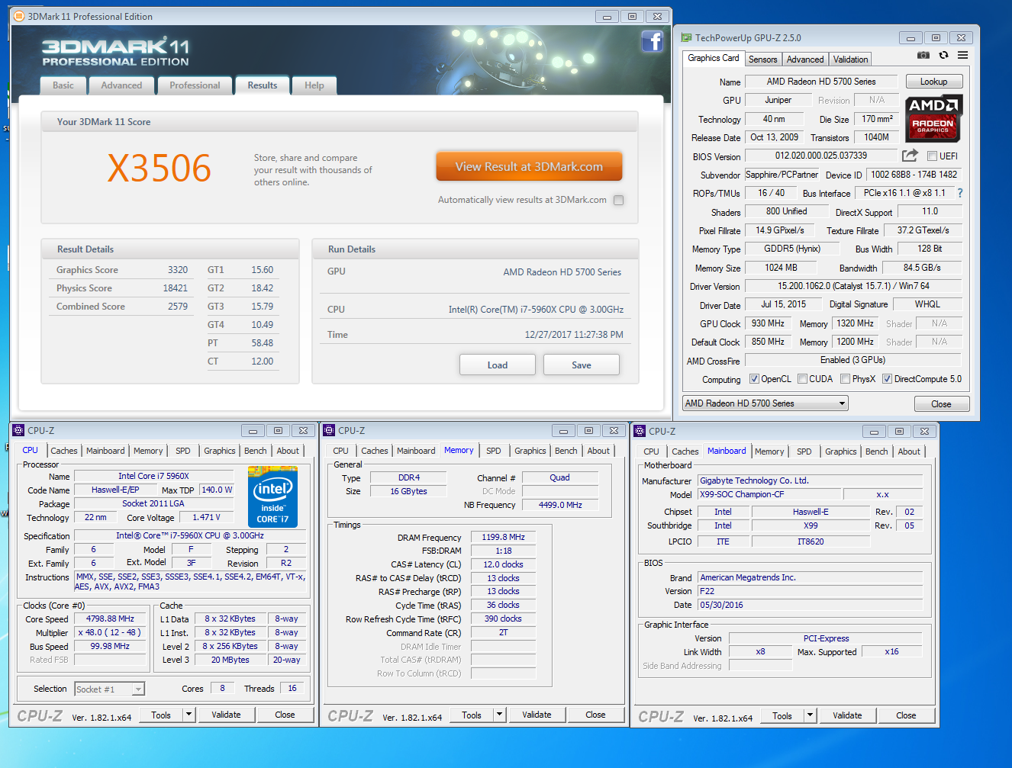The width and height of the screenshot is (1012, 768).
Task: Click the X3506 3DMark score
Action: [x=159, y=168]
